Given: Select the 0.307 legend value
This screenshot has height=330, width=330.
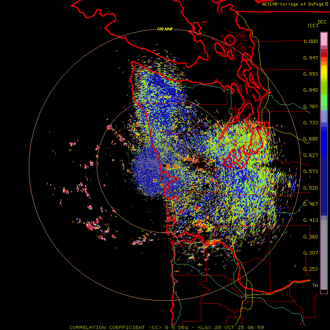Looking at the screenshot, I should pyautogui.click(x=311, y=253).
